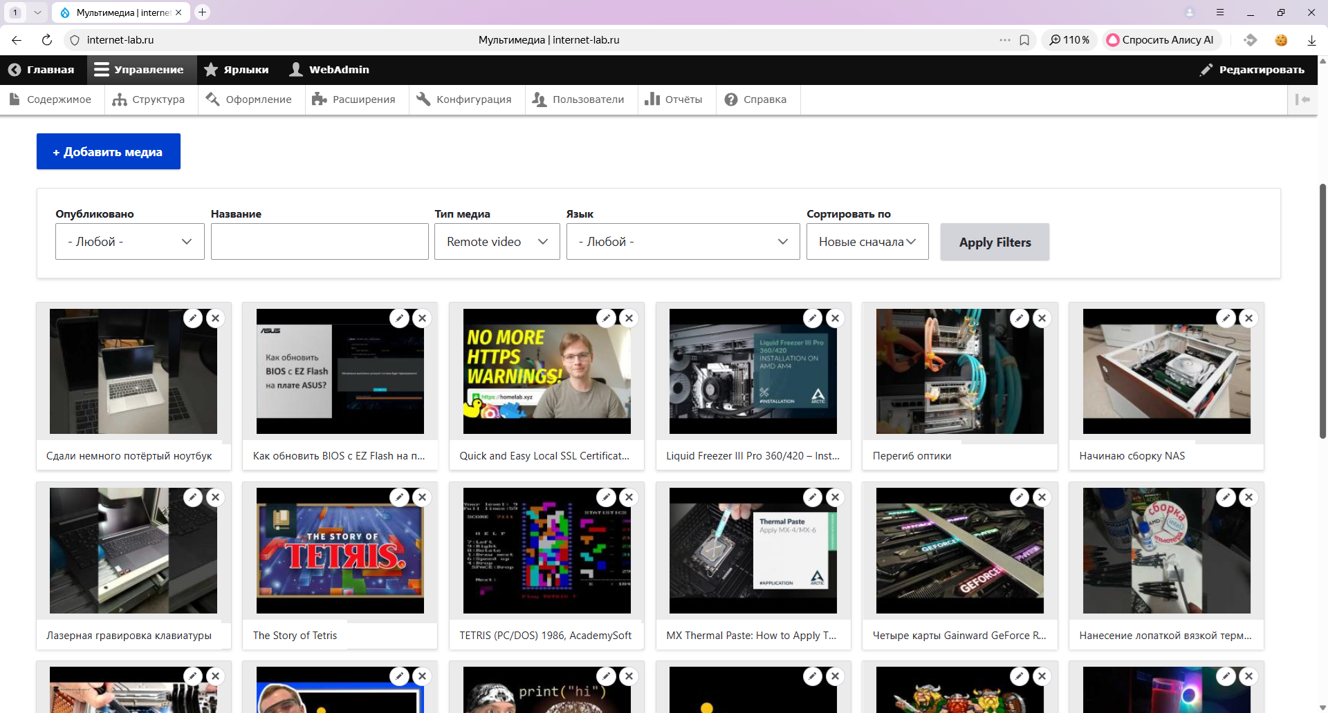This screenshot has height=713, width=1328.
Task: Go back using the browser back arrow
Action: point(17,40)
